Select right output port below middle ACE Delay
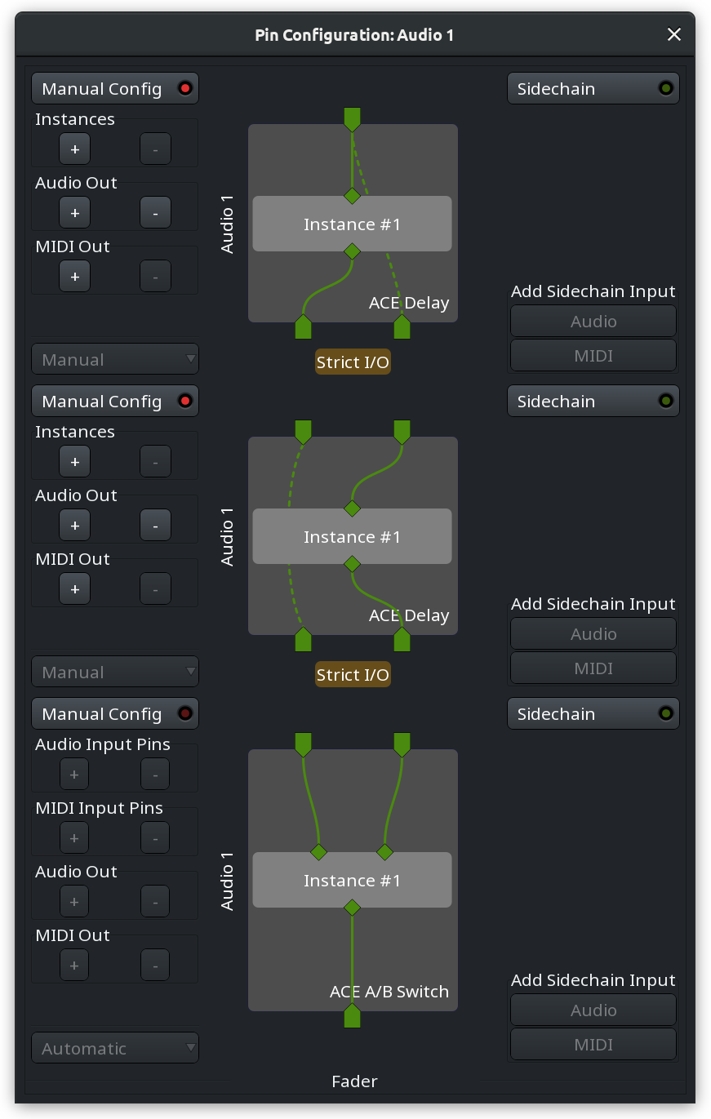Screen dimensions: 711x1119 click(x=402, y=639)
